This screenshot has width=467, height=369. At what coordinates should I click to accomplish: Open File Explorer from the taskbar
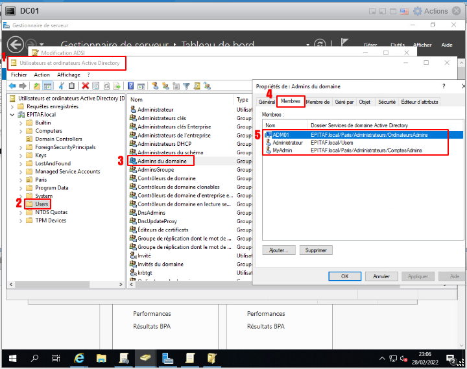[x=101, y=358]
